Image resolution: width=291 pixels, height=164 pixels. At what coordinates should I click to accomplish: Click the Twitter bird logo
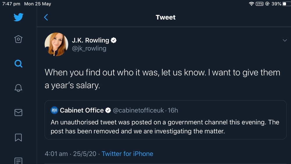(18, 17)
